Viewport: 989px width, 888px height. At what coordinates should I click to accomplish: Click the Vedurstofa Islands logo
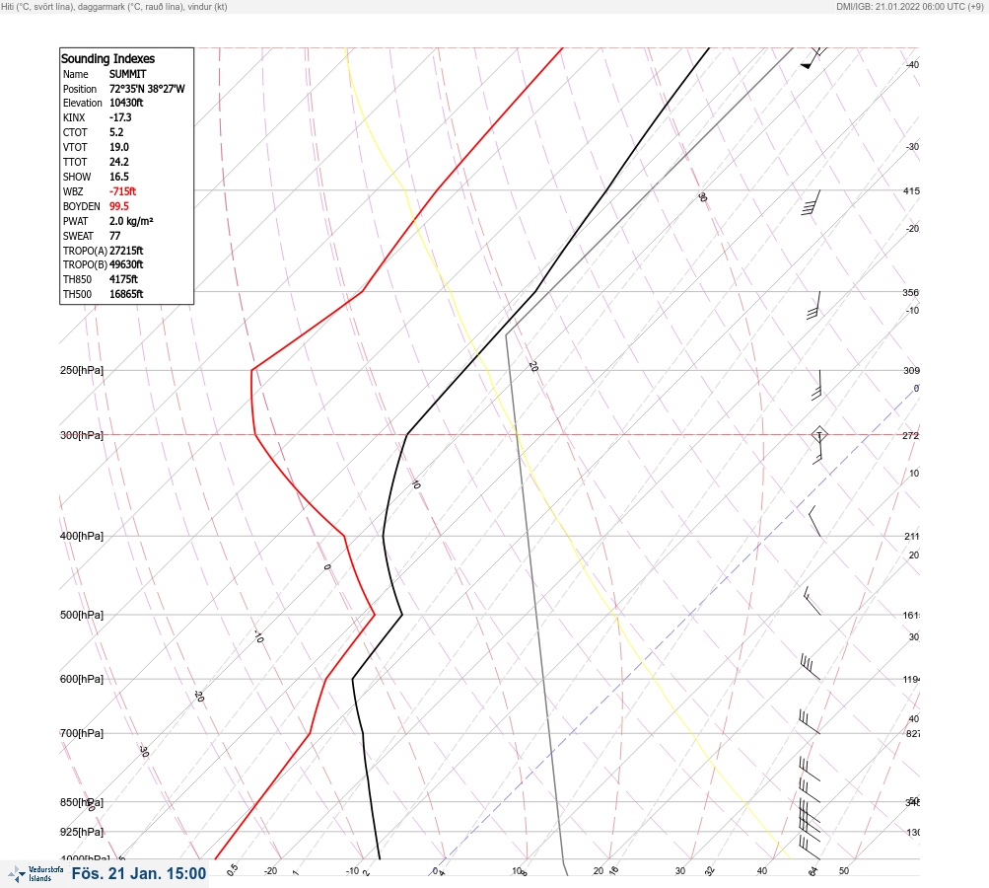click(35, 874)
